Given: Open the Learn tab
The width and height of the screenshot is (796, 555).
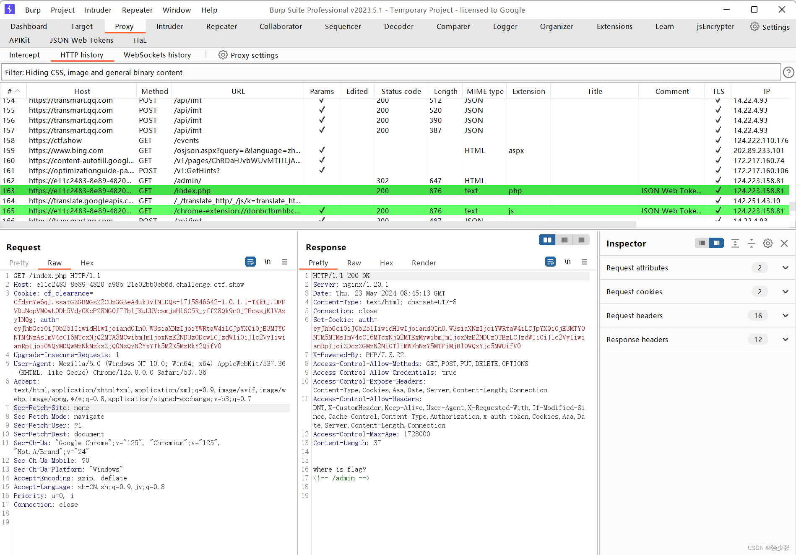Looking at the screenshot, I should pos(664,26).
